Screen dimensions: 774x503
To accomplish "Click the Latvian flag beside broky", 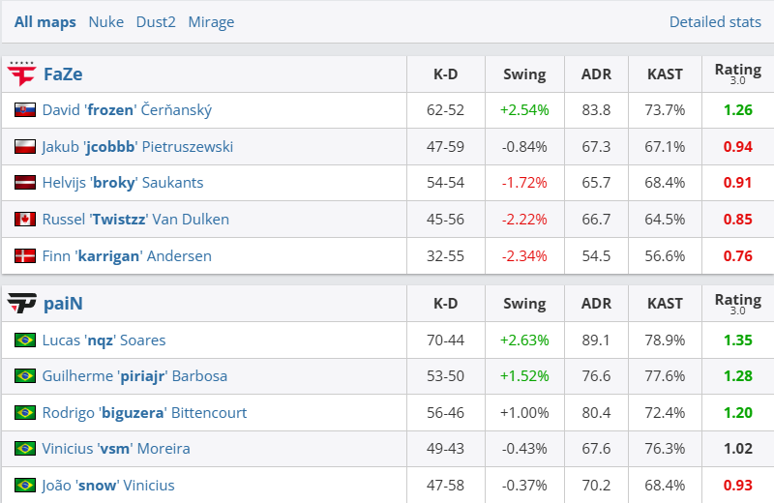I will (25, 183).
